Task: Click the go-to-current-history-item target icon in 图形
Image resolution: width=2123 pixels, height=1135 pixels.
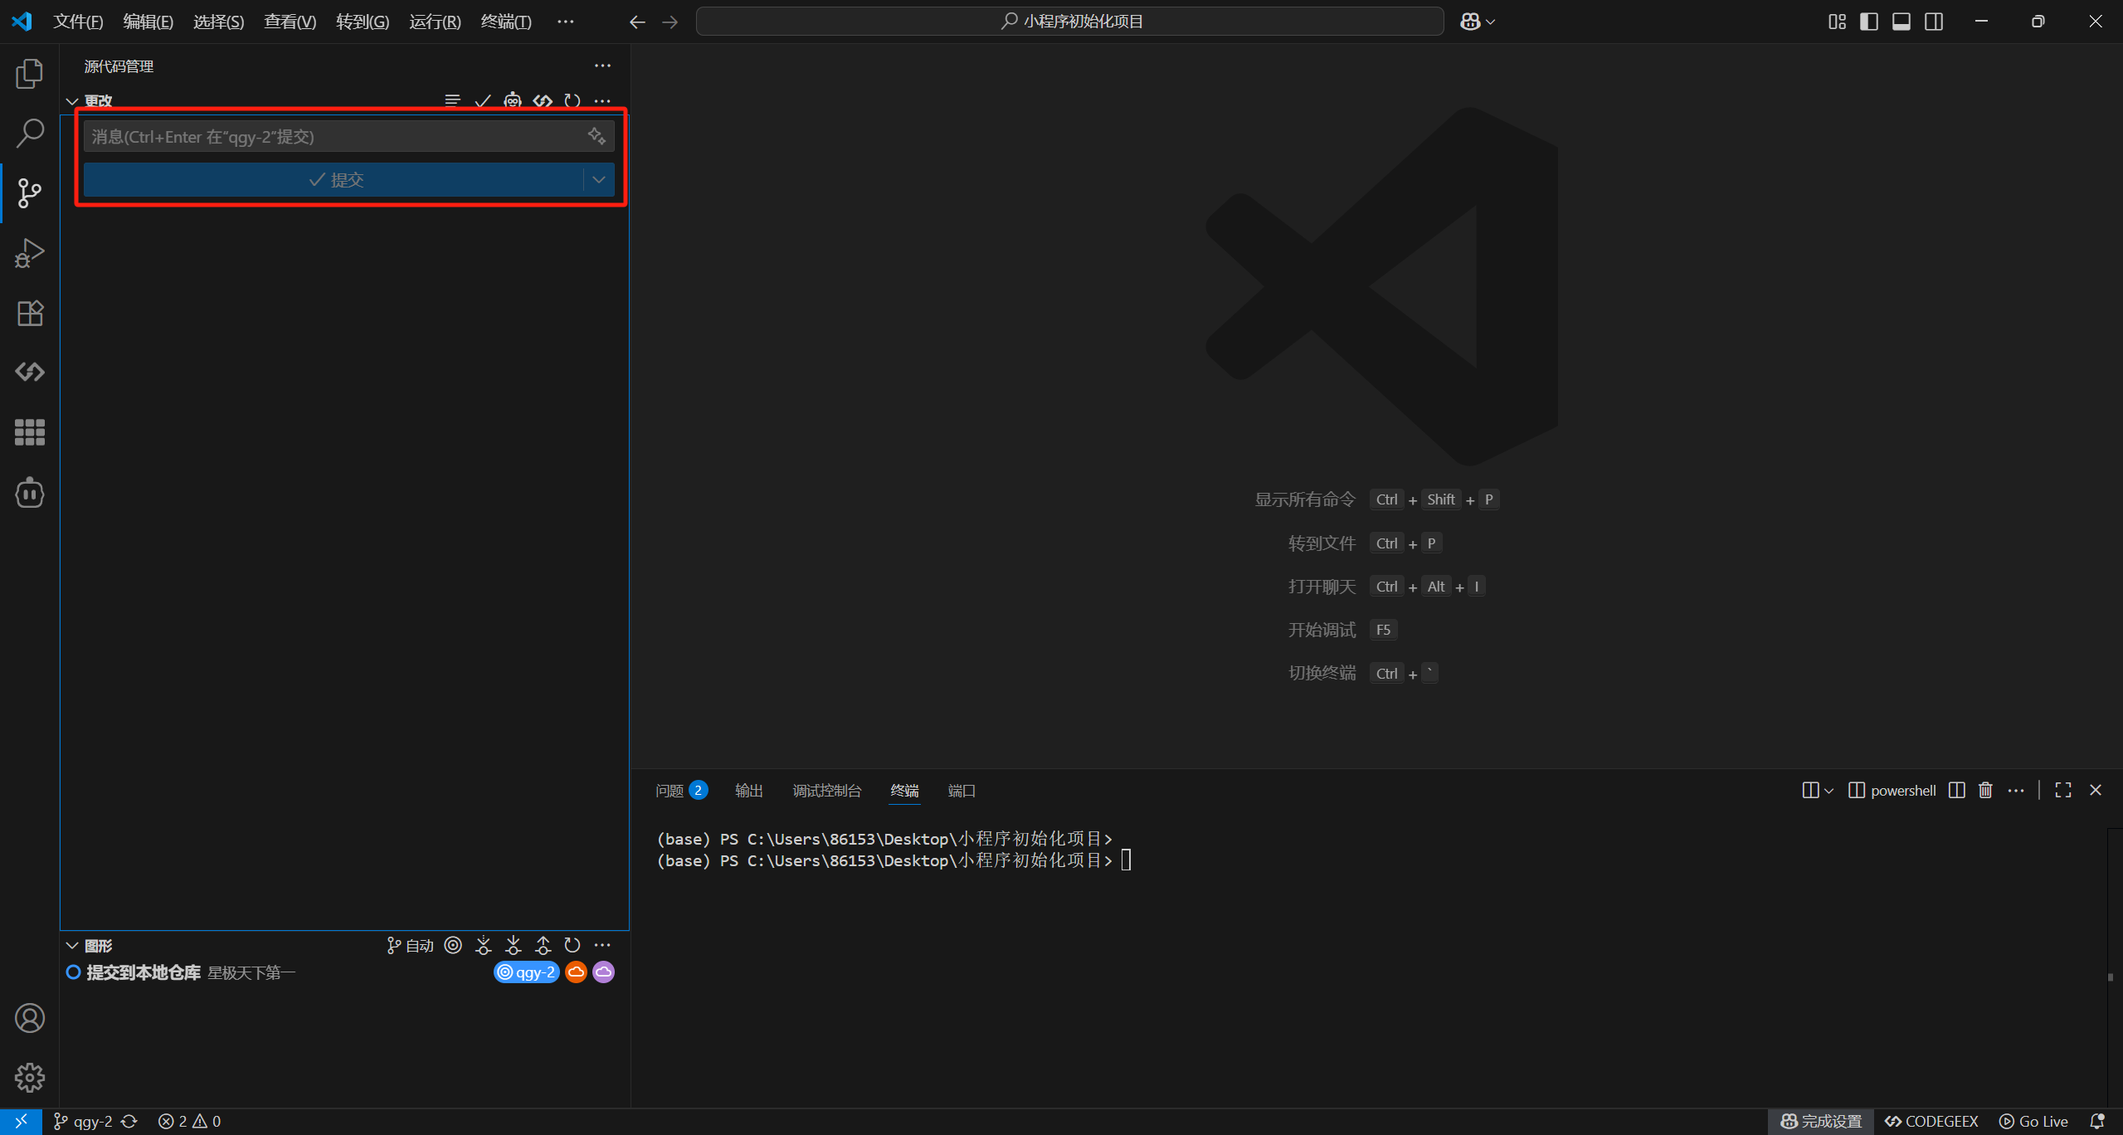Action: [453, 945]
